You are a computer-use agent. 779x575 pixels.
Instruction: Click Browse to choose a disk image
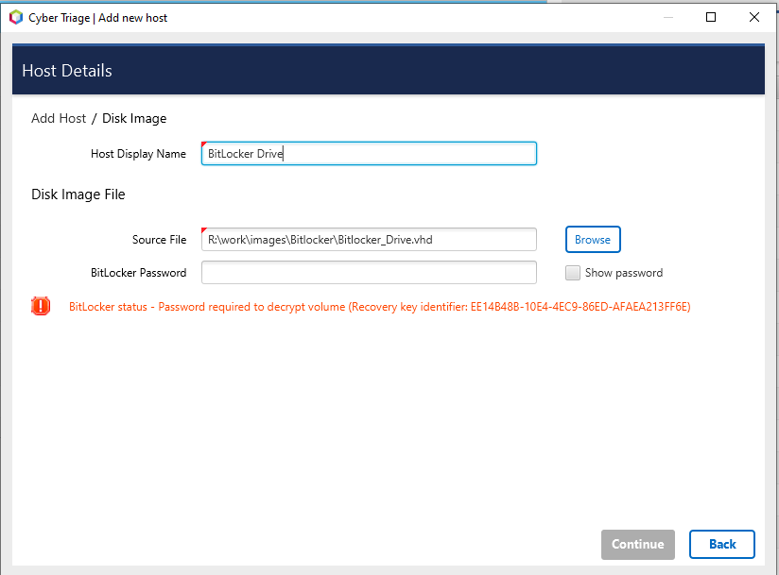coord(593,239)
